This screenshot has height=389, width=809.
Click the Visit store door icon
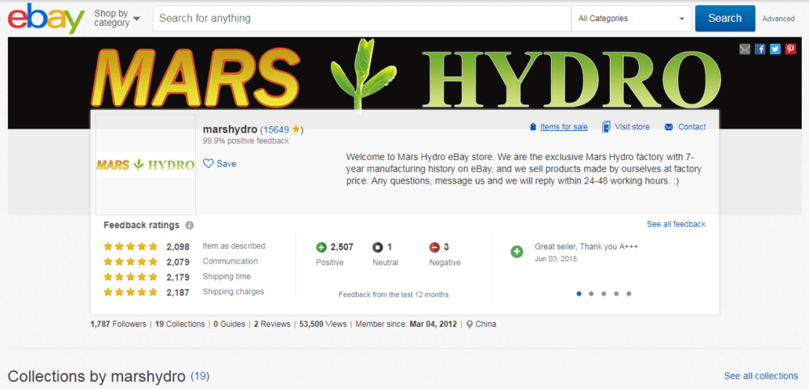[606, 127]
